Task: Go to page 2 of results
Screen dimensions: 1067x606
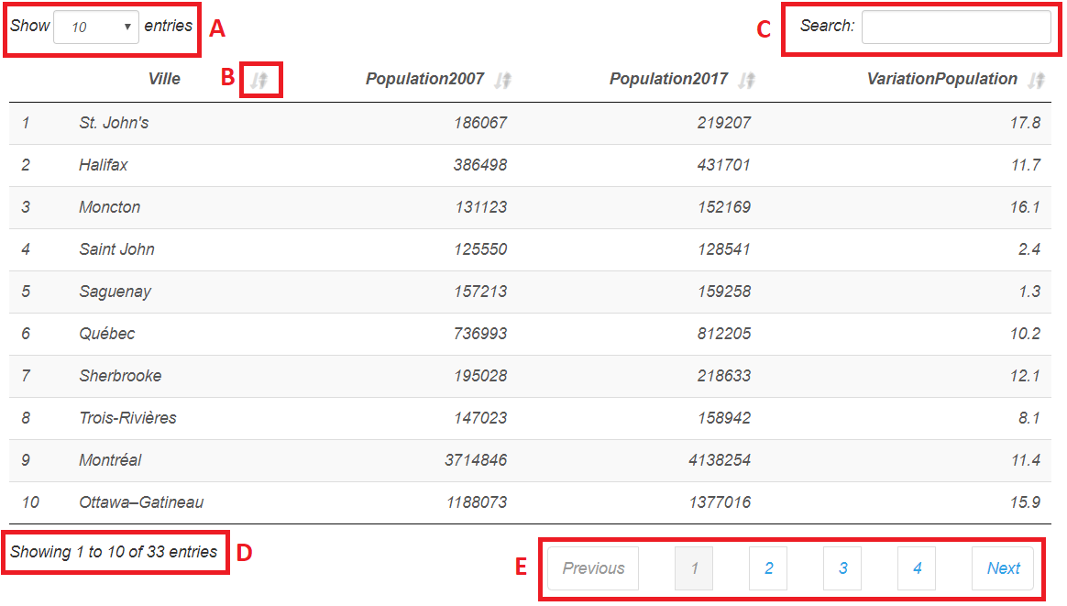Action: coord(768,568)
